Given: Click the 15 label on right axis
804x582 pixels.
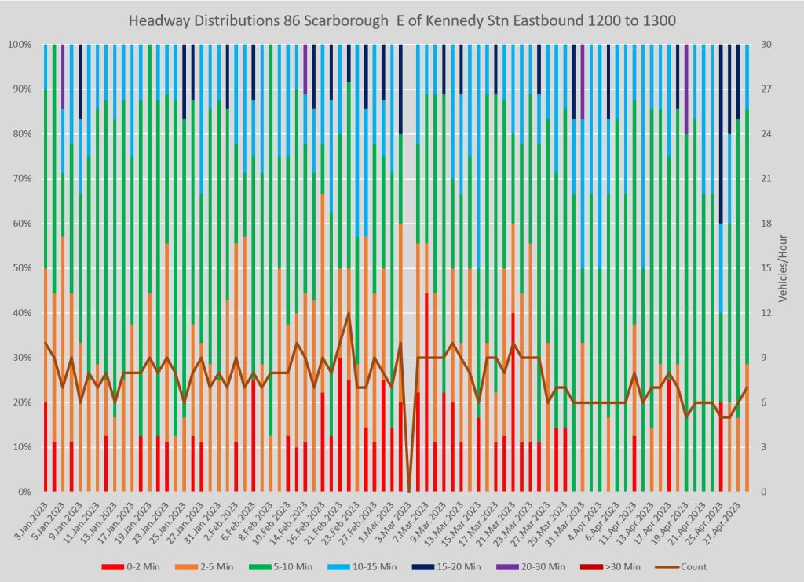Looking at the screenshot, I should pyautogui.click(x=759, y=268).
